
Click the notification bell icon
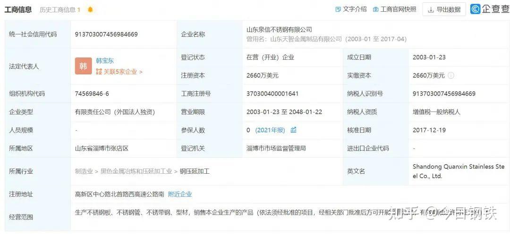tap(90, 9)
